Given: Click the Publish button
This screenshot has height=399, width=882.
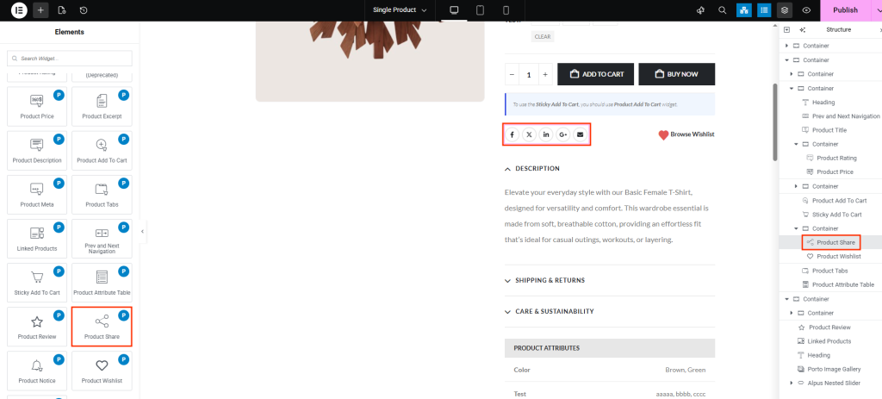Looking at the screenshot, I should click(x=845, y=10).
